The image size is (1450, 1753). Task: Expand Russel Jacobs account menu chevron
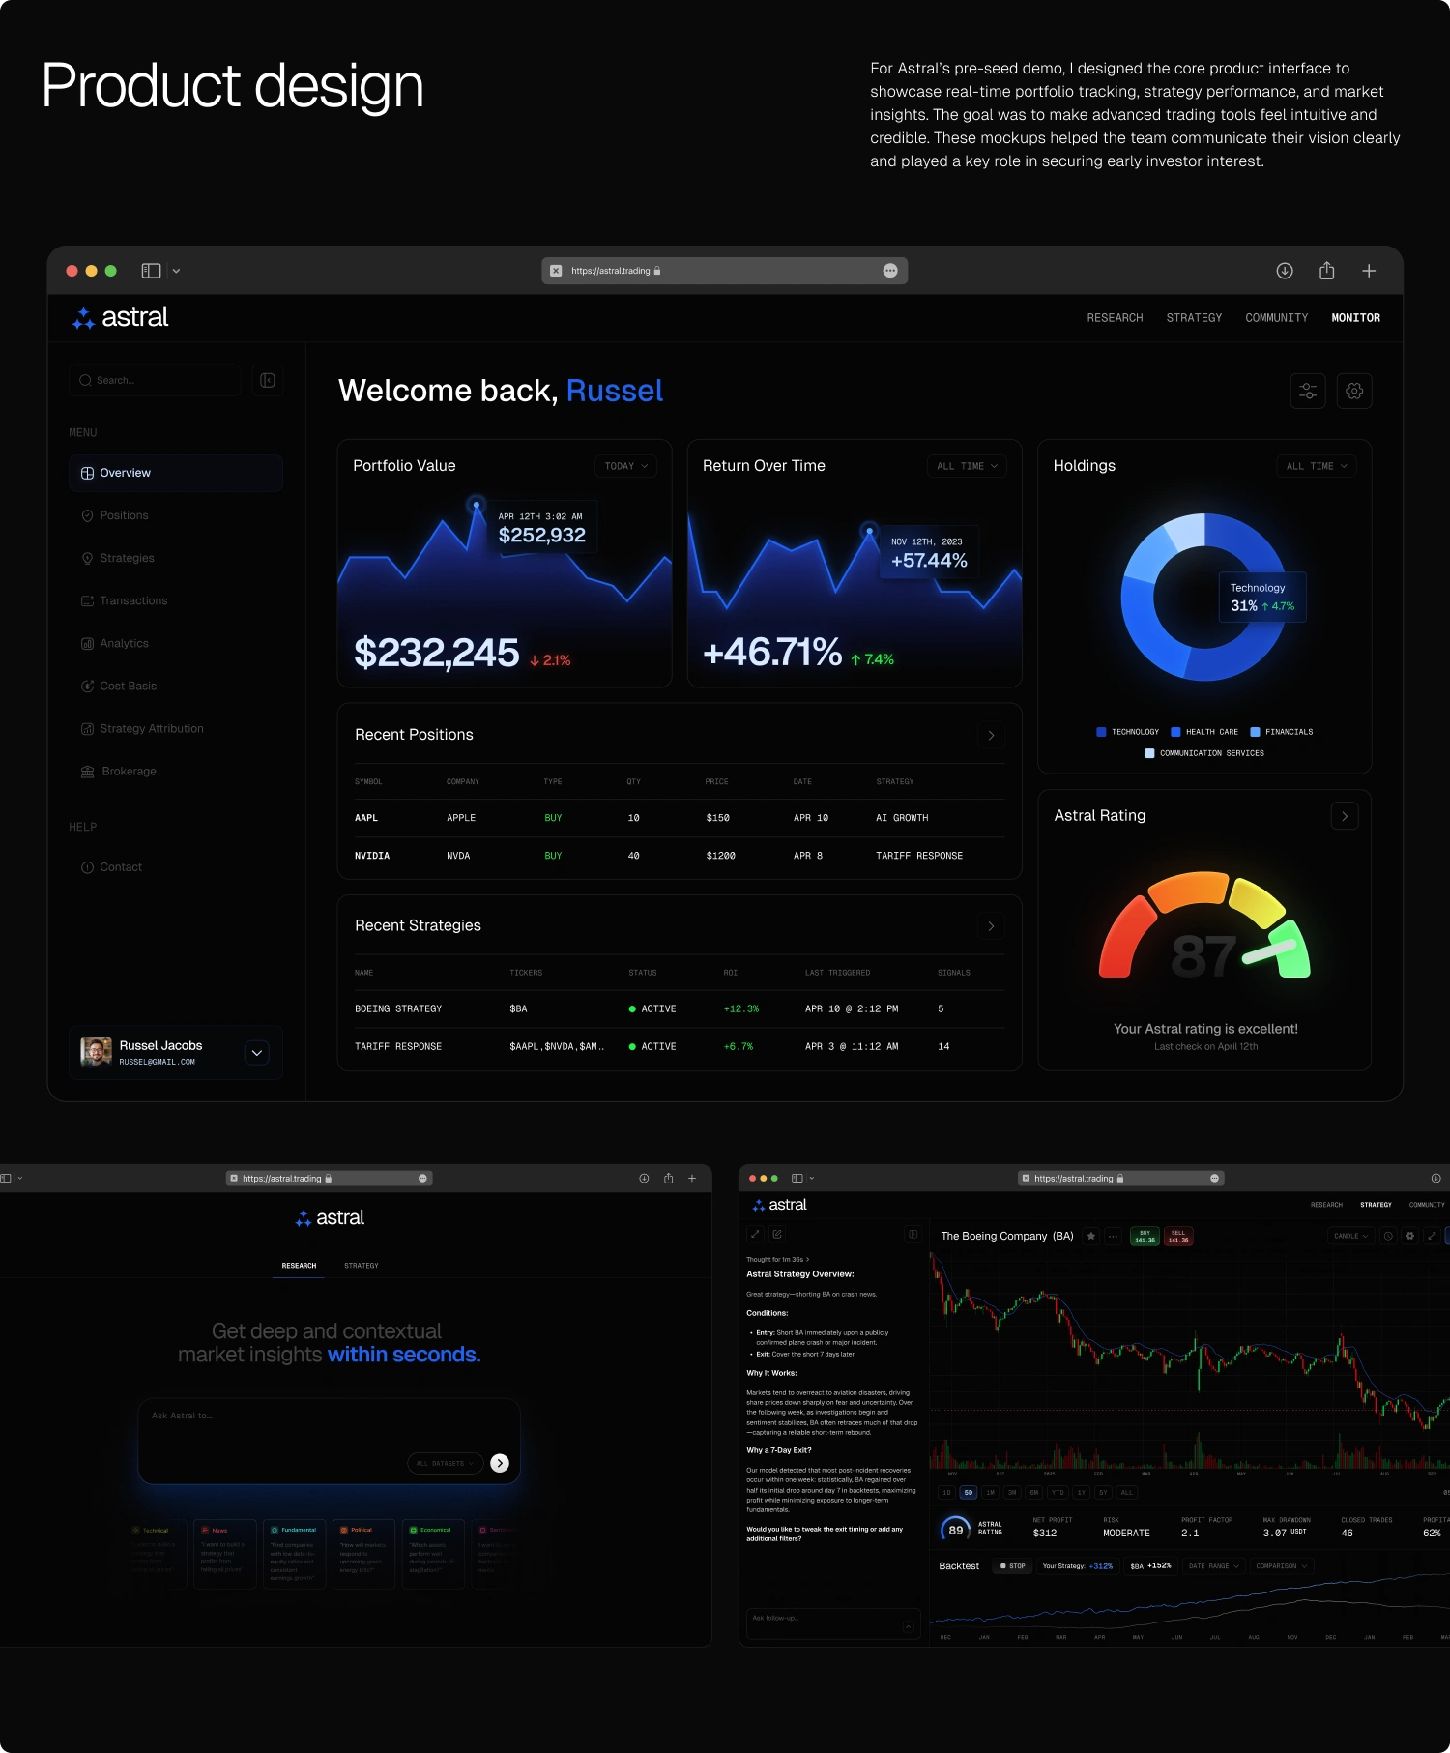pyautogui.click(x=257, y=1053)
